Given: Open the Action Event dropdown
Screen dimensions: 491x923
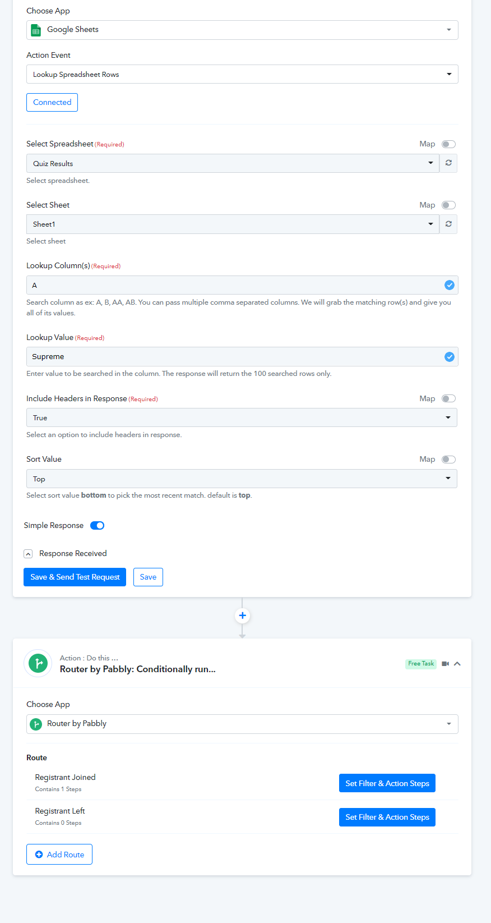Looking at the screenshot, I should [242, 74].
